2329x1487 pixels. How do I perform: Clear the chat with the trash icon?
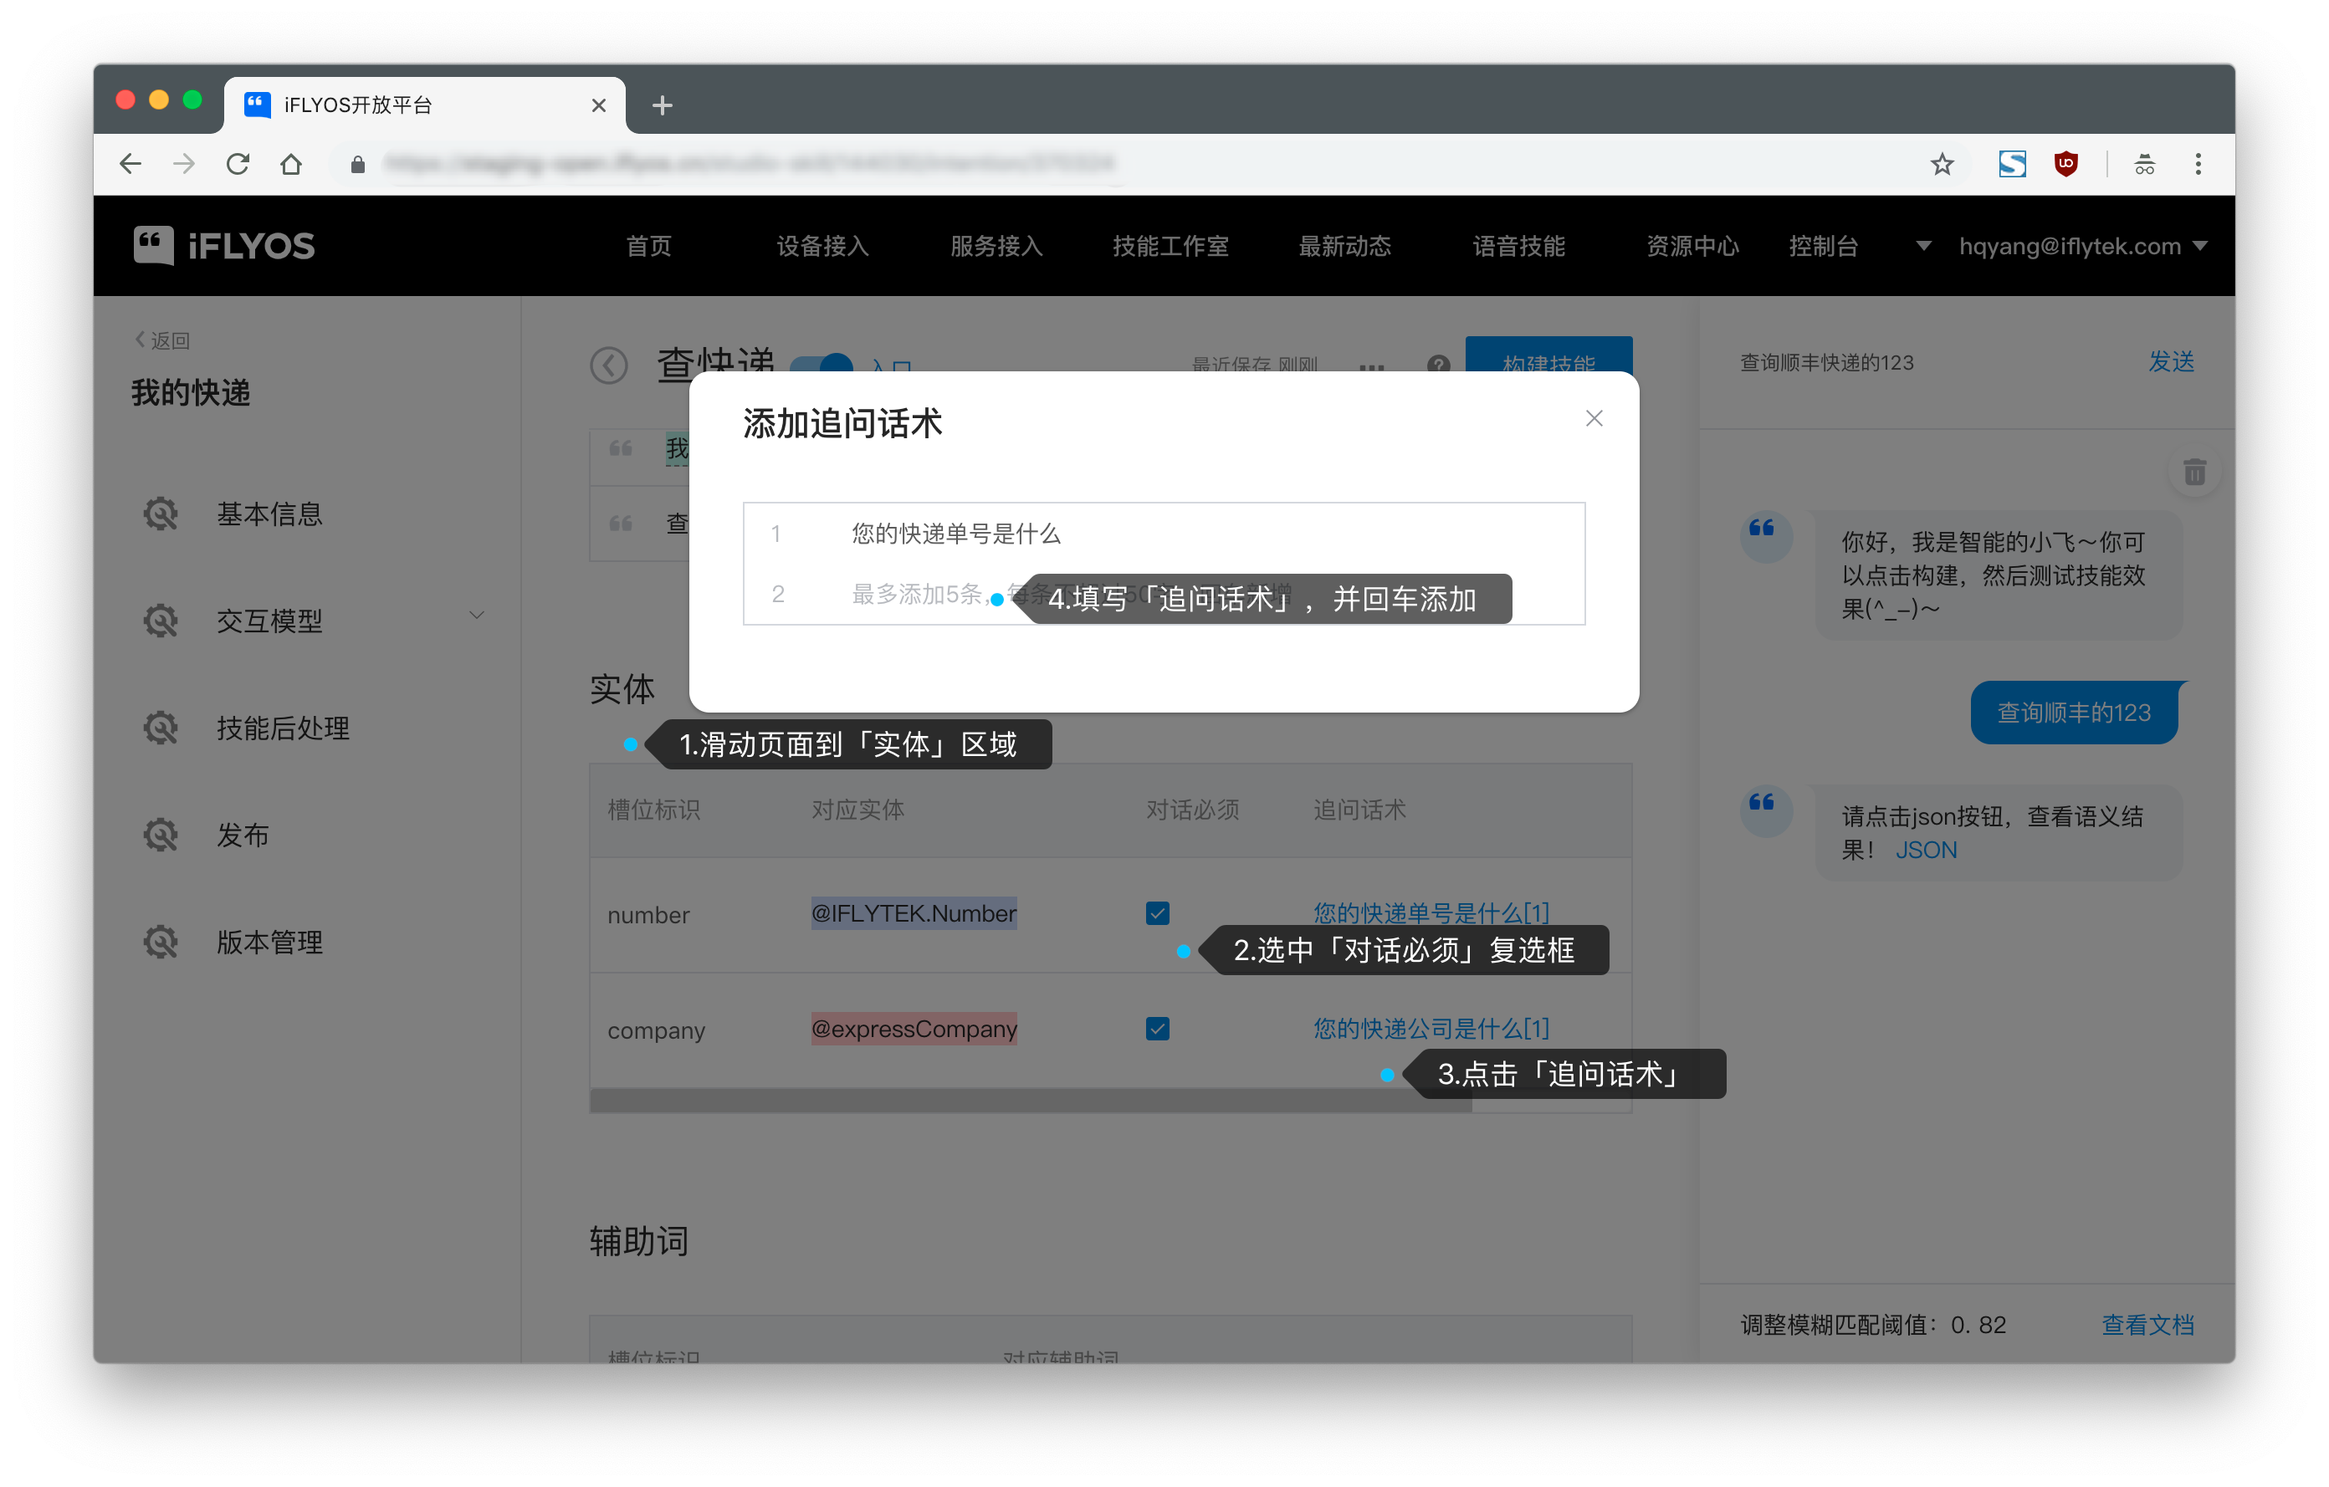(x=2193, y=472)
